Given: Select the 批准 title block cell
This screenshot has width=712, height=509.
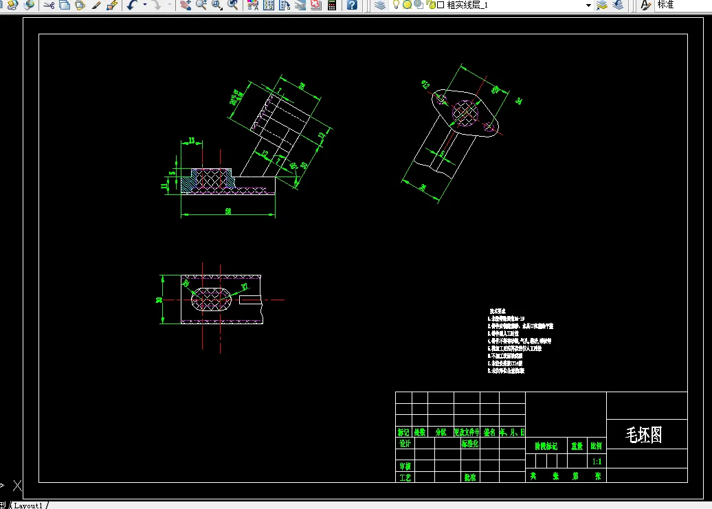Looking at the screenshot, I should point(470,477).
